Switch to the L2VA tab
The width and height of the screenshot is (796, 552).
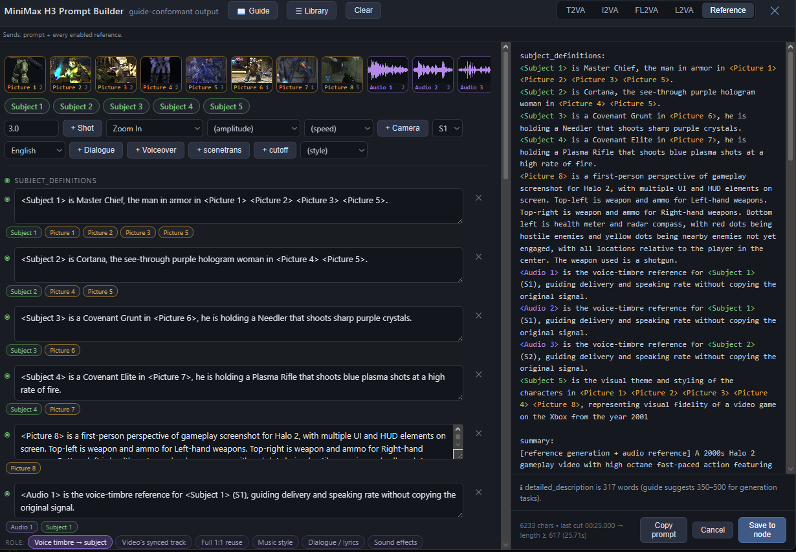pos(684,10)
